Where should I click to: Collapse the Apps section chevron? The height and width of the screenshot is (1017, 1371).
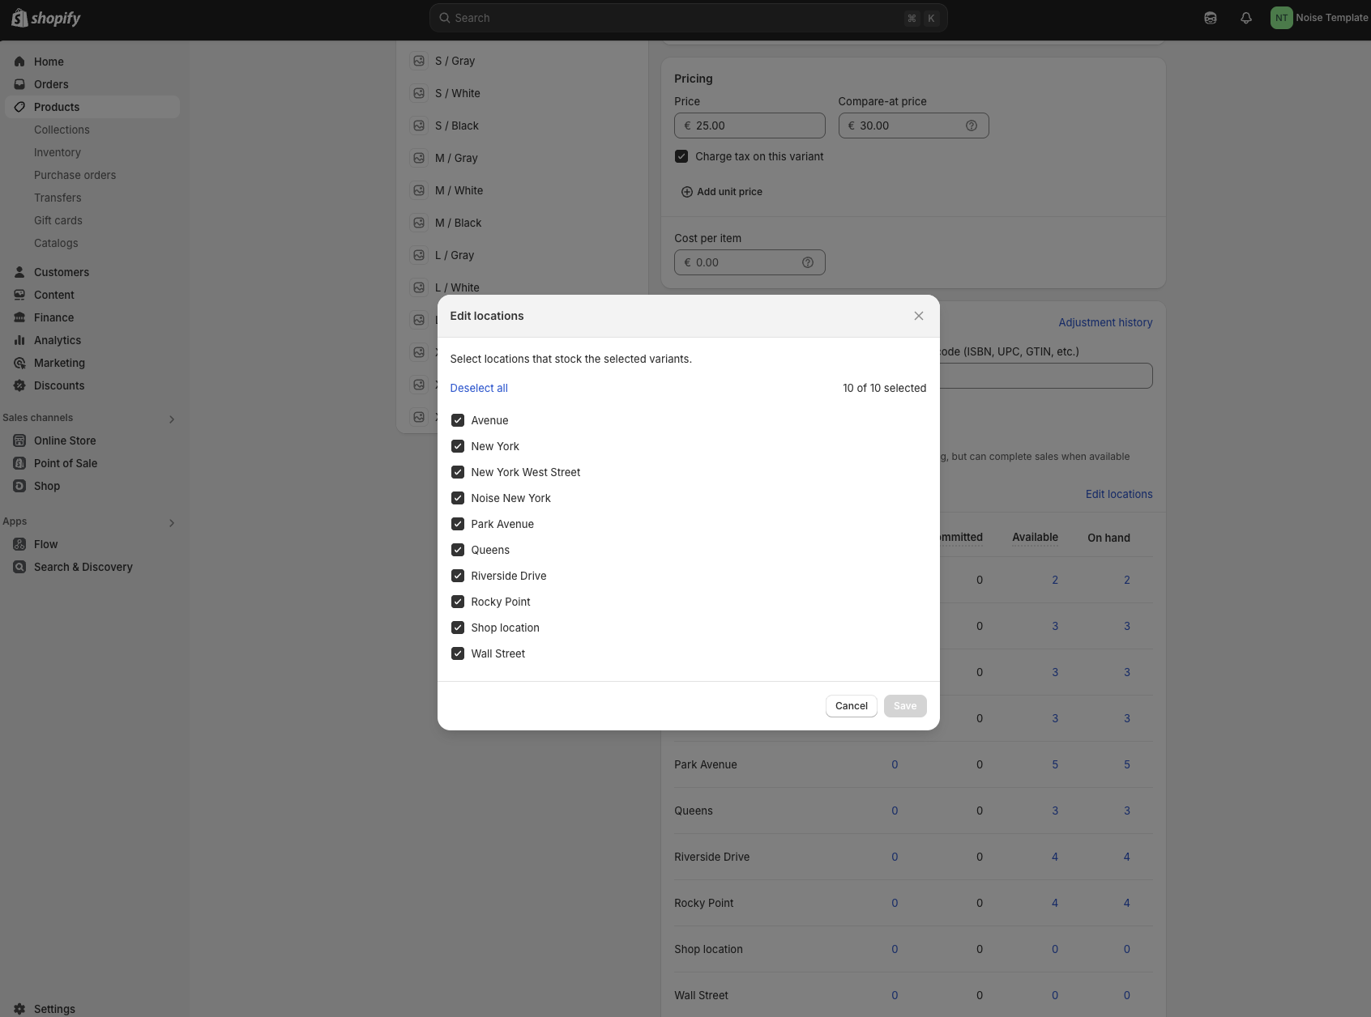click(172, 523)
